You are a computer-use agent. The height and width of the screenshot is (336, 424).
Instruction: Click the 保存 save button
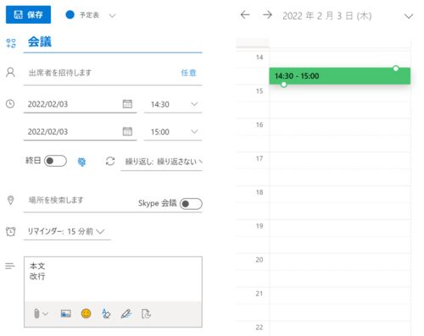click(x=28, y=14)
